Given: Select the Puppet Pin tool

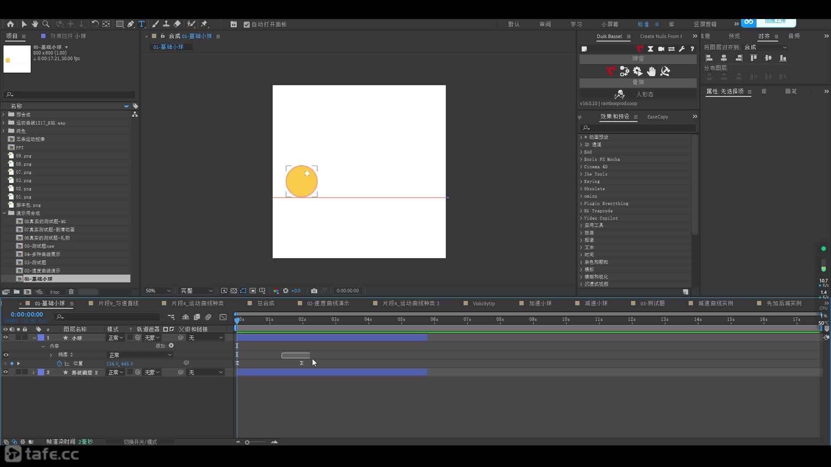Looking at the screenshot, I should pos(204,24).
